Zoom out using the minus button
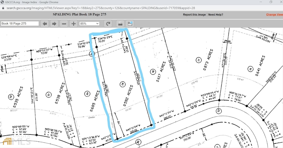Image resolution: width=283 pixels, height=148 pixels. tap(64, 24)
